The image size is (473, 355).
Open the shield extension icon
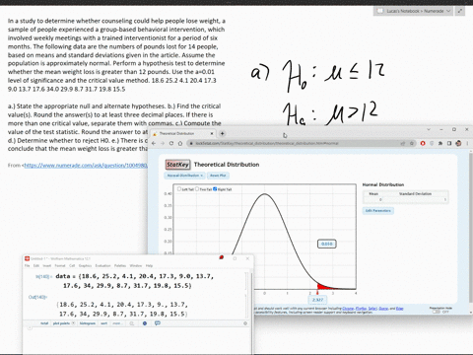tap(432, 143)
